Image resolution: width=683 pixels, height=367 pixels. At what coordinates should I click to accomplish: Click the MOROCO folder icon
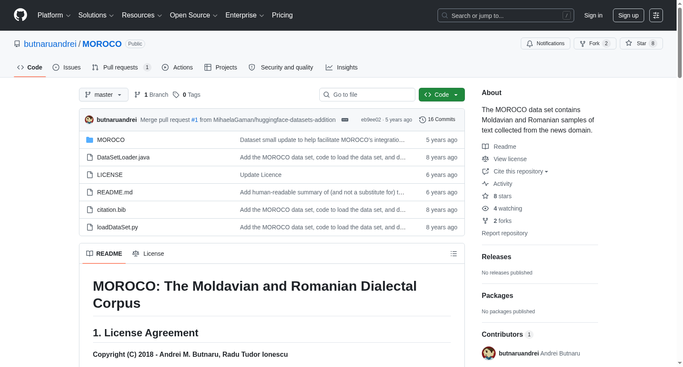click(90, 140)
